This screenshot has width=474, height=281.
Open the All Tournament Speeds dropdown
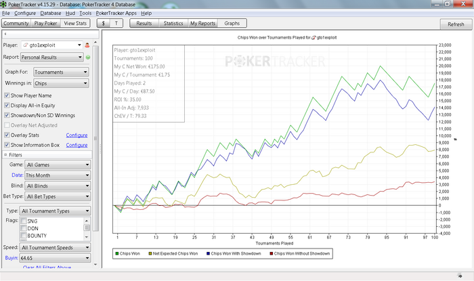(x=55, y=247)
